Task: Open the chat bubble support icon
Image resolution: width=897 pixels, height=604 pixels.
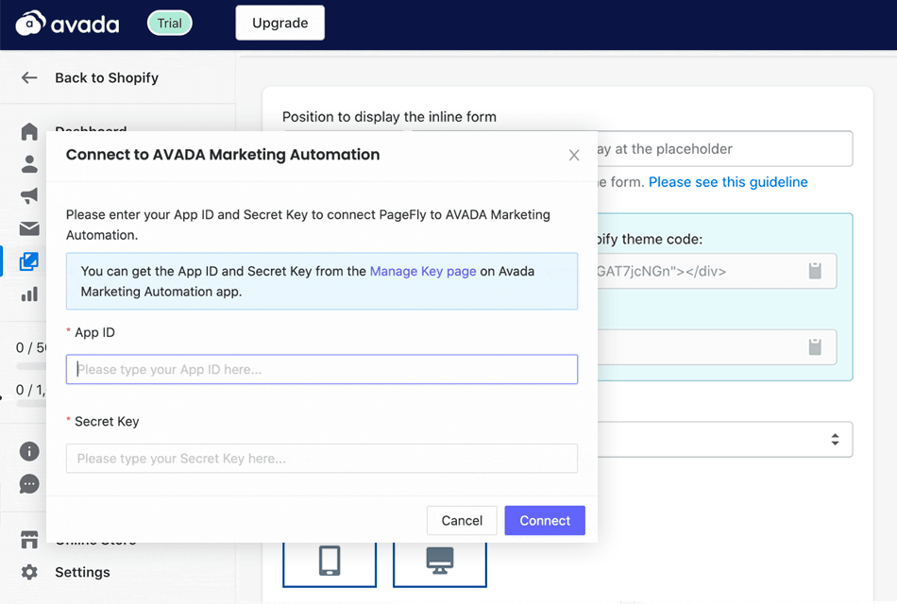Action: [29, 484]
